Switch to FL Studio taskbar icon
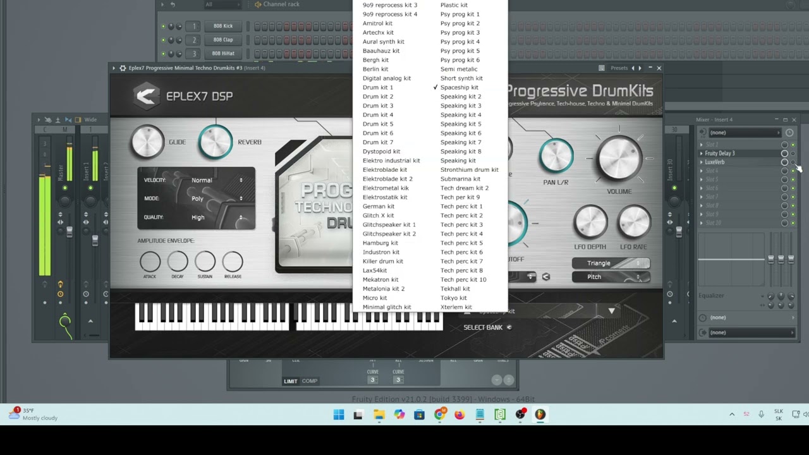809x455 pixels. 540,415
